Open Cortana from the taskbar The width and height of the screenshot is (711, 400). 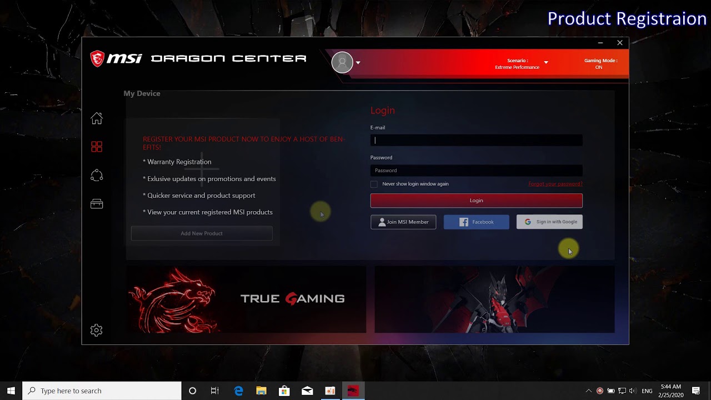[192, 391]
